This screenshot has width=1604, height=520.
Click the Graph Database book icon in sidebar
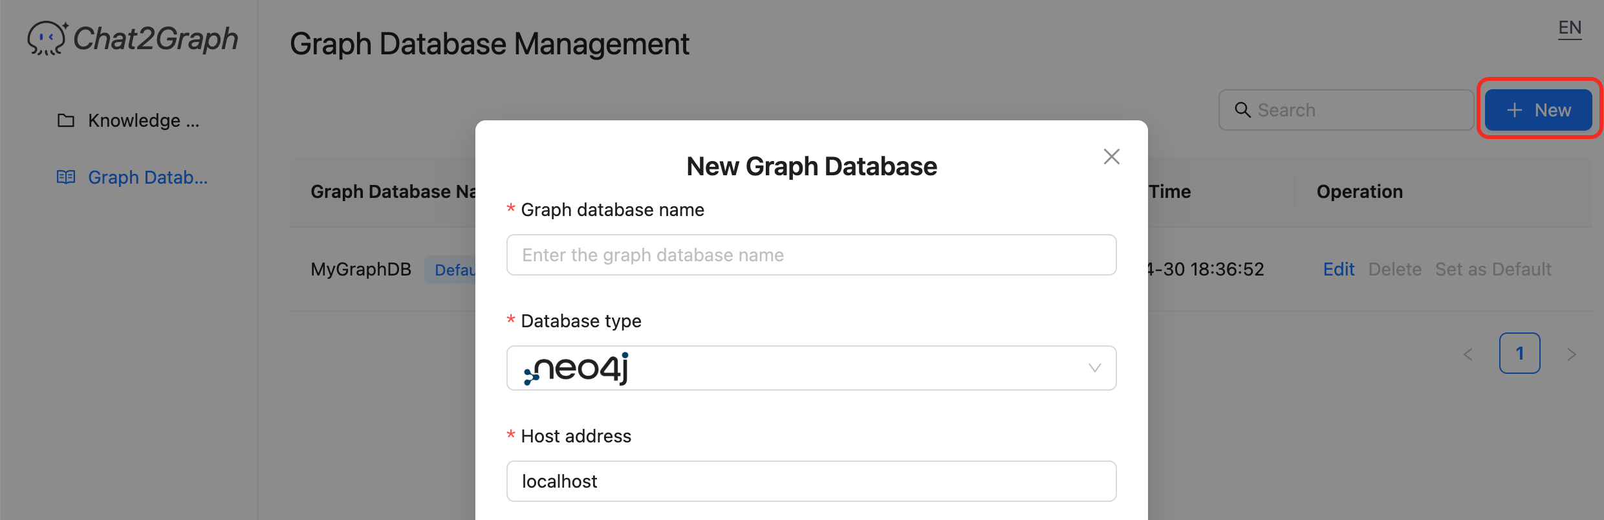[66, 177]
